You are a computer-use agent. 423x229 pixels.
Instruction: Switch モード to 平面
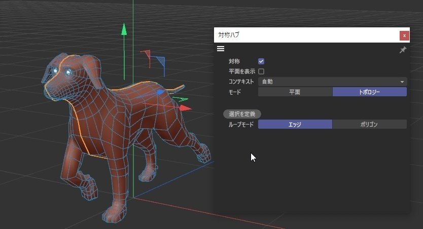click(x=295, y=92)
